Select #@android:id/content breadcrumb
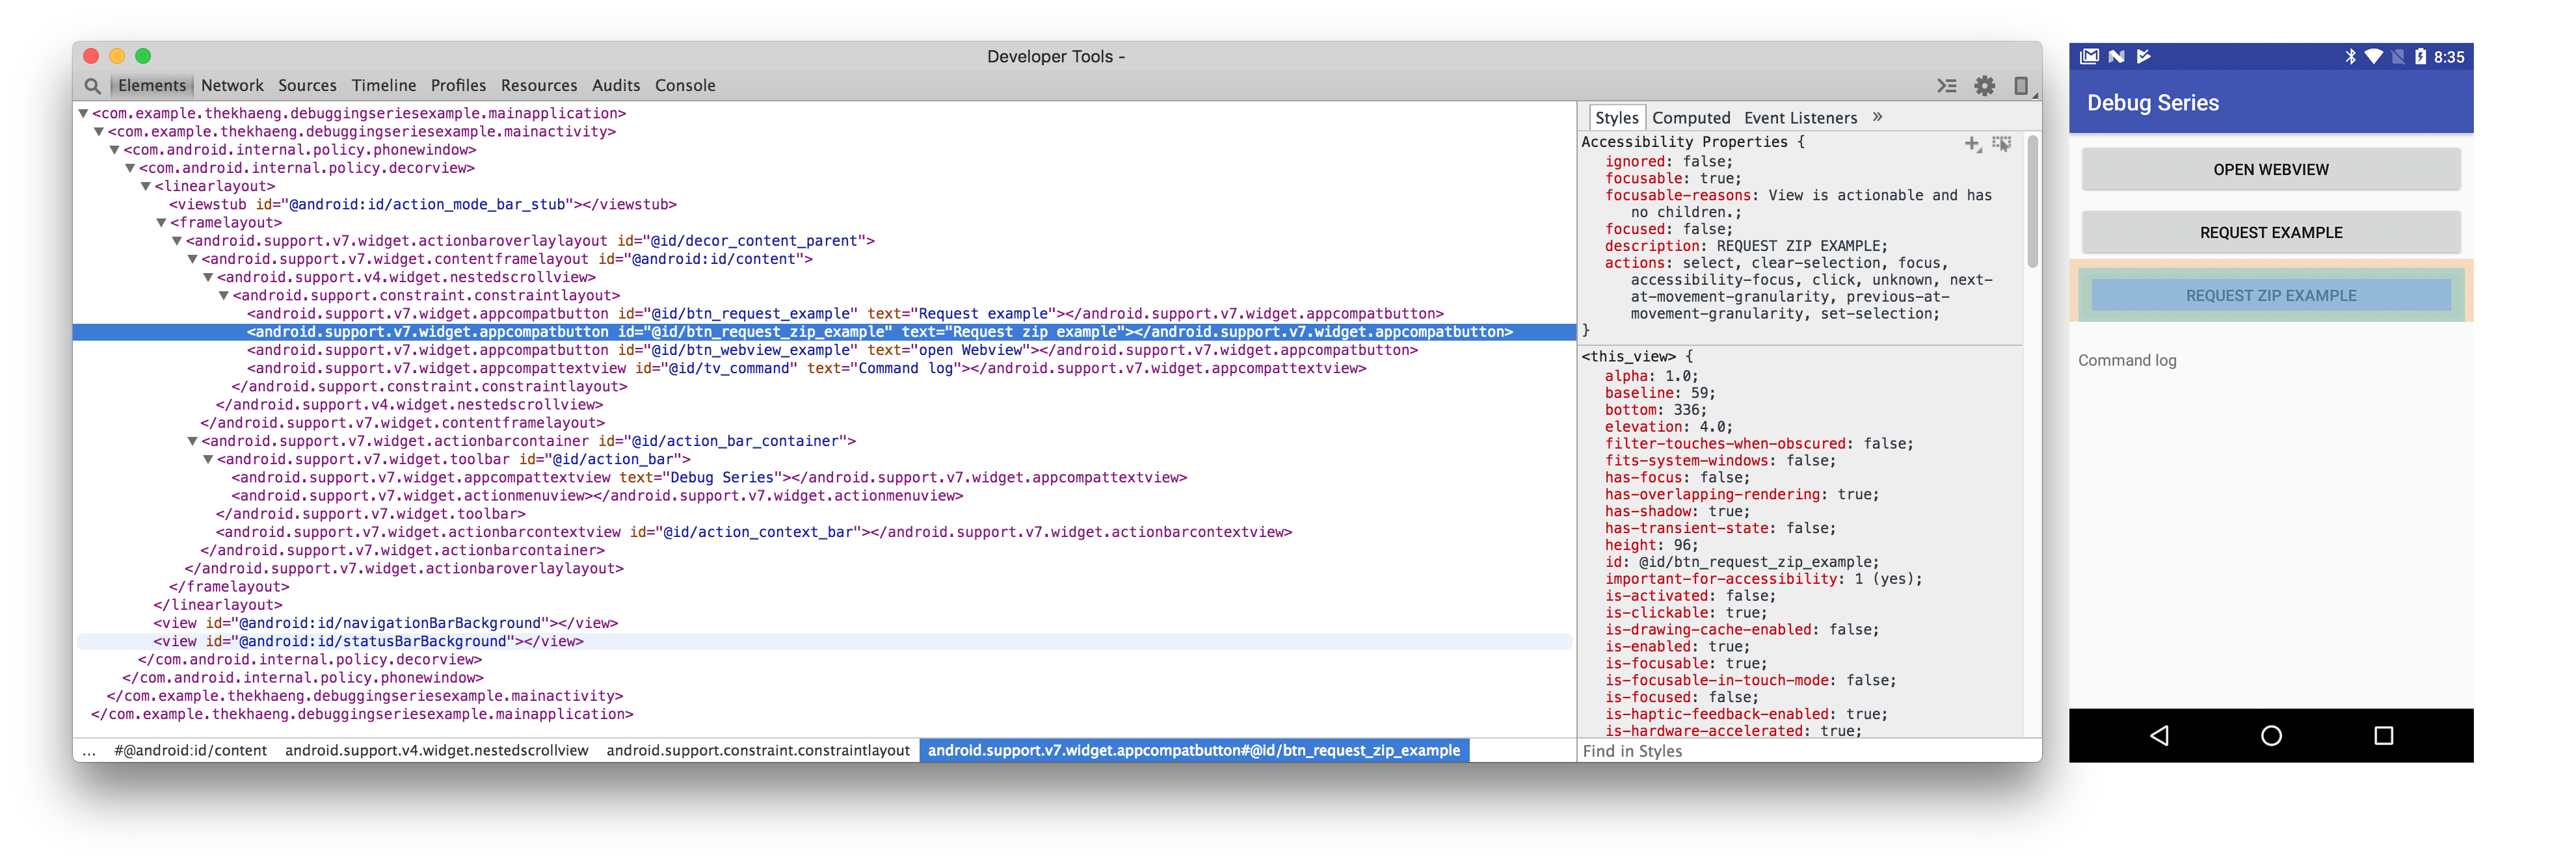The height and width of the screenshot is (866, 2576). click(190, 751)
